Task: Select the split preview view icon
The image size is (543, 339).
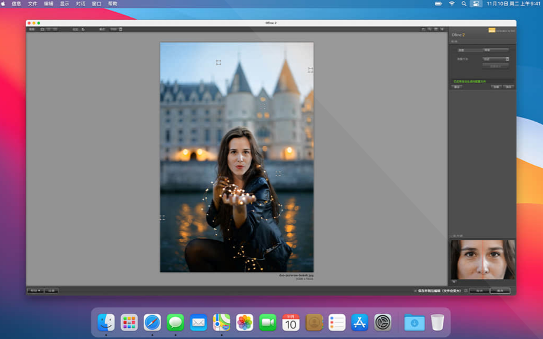Action: (x=49, y=29)
